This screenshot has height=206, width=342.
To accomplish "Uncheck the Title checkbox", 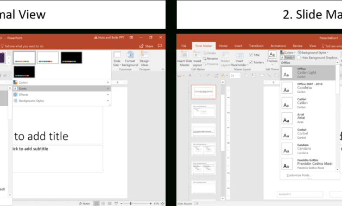I will [x=251, y=55].
